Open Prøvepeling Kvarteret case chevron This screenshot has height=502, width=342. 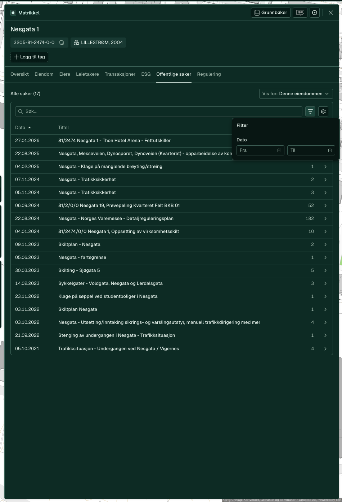(325, 206)
